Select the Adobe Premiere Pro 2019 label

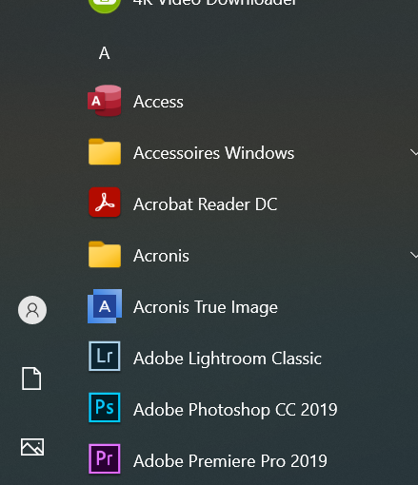click(x=230, y=461)
